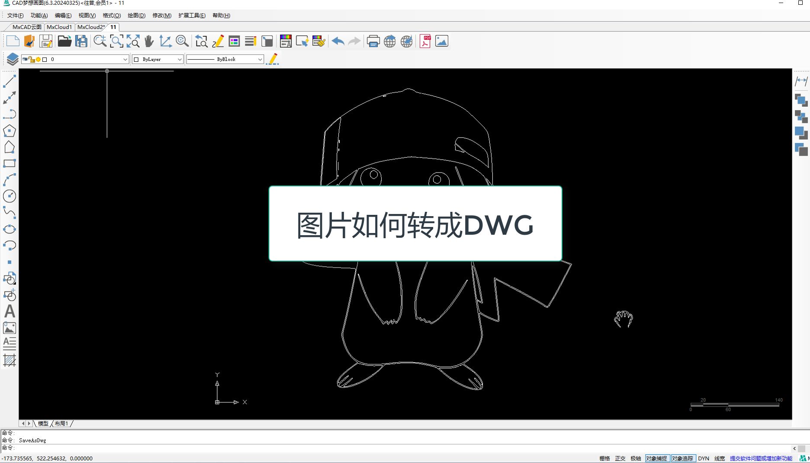
Task: Expand the ByBlock linetype dropdown
Action: [260, 59]
